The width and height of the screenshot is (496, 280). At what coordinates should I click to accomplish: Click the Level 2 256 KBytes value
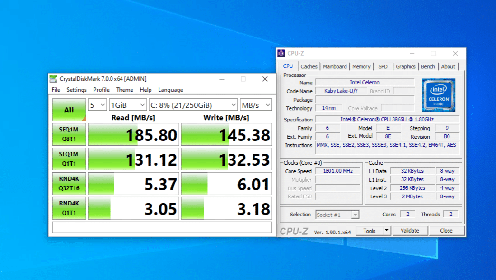click(x=412, y=188)
